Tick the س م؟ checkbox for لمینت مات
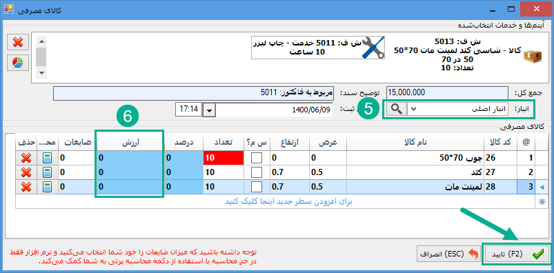Image resolution: width=554 pixels, height=273 pixels. (x=256, y=187)
